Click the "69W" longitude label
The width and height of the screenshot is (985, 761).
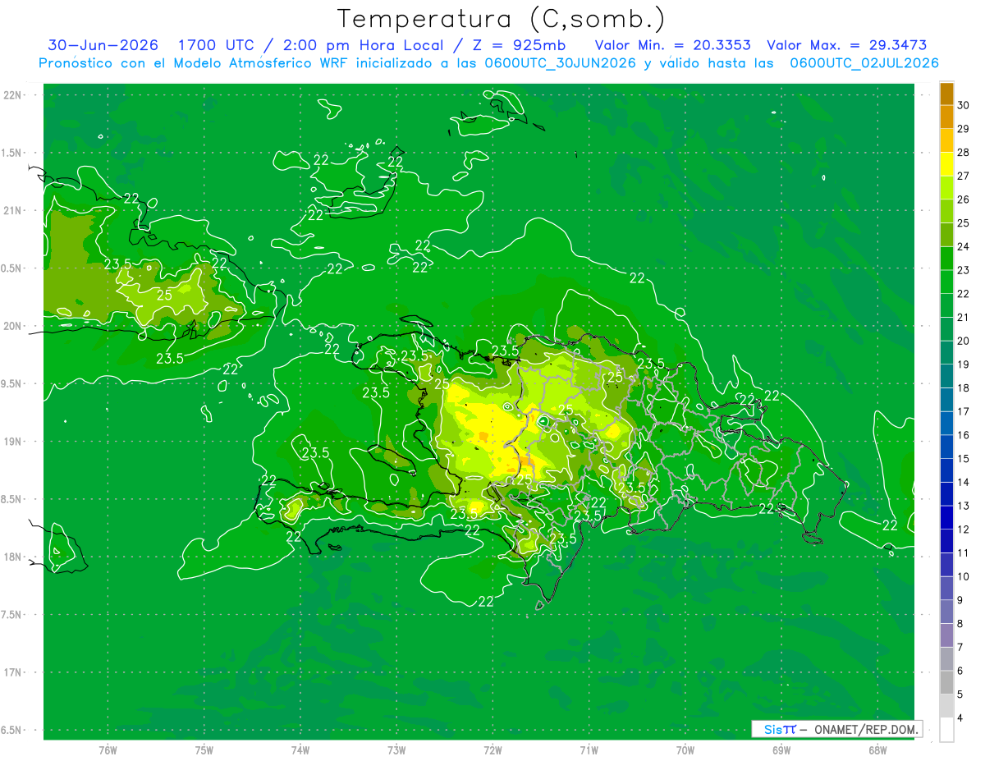pos(781,750)
